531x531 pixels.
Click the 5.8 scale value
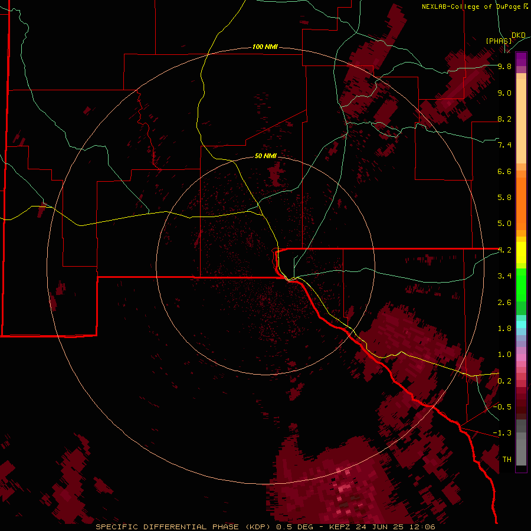(504, 198)
